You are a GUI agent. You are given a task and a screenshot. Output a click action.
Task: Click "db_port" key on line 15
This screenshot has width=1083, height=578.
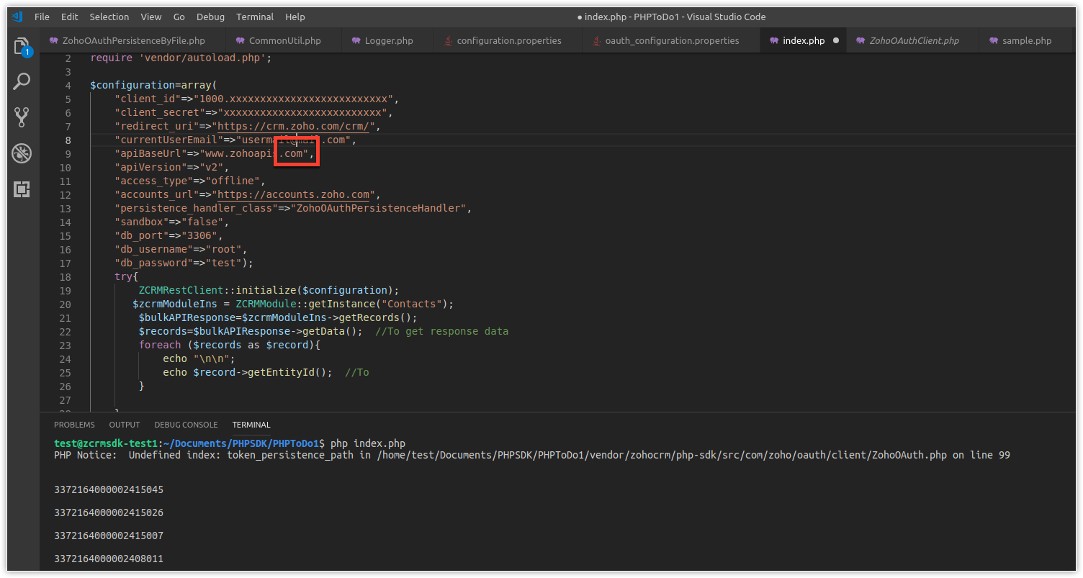tap(142, 235)
